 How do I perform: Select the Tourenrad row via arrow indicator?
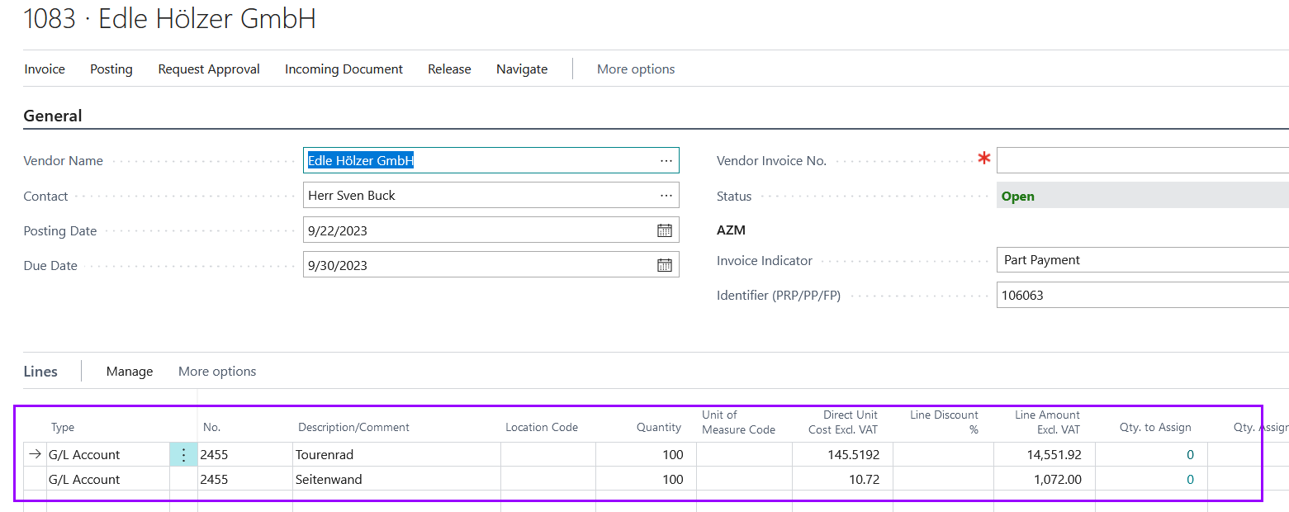point(35,455)
